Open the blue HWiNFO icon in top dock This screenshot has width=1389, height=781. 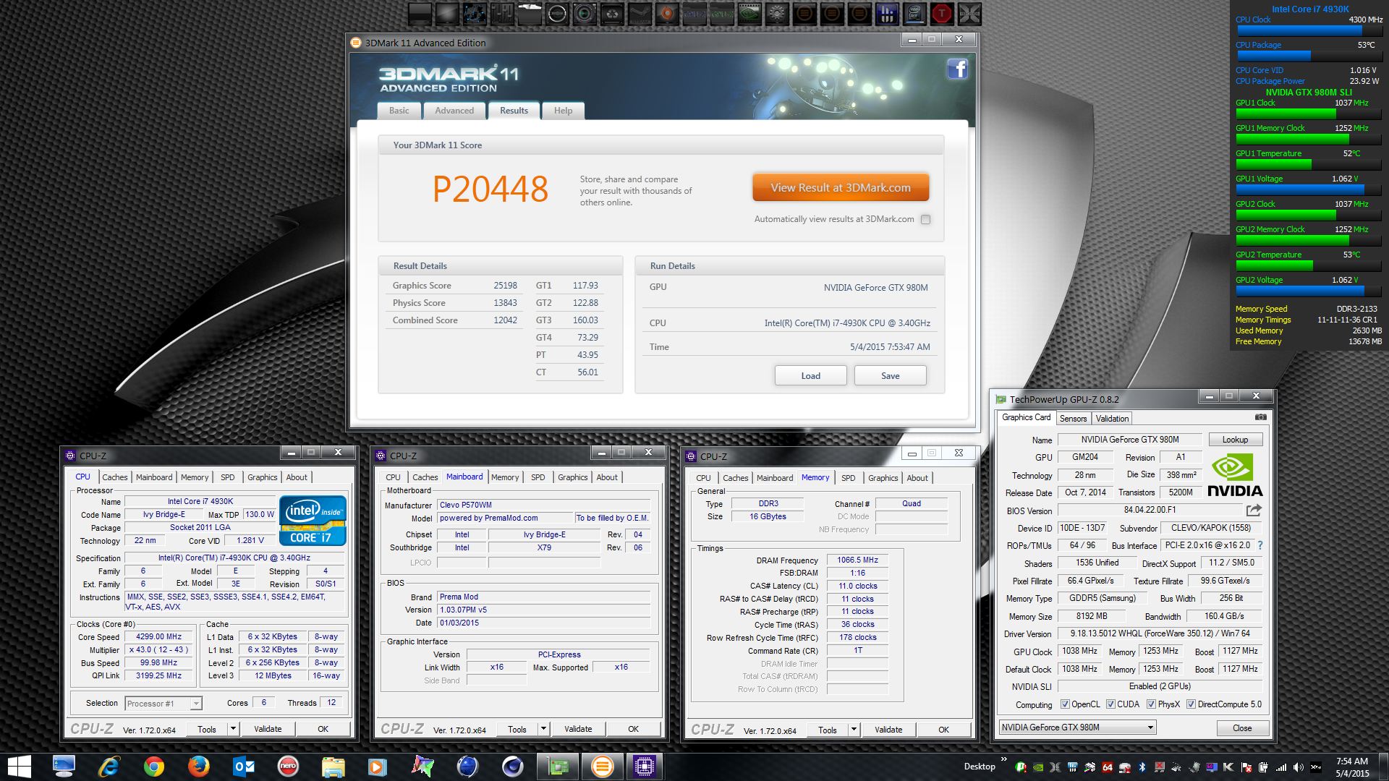click(x=887, y=13)
